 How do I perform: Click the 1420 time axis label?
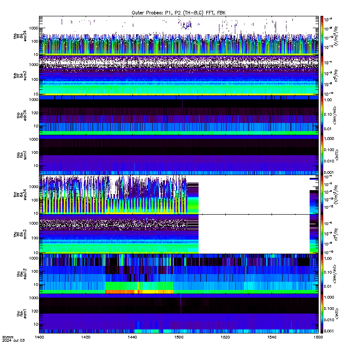(x=86, y=337)
